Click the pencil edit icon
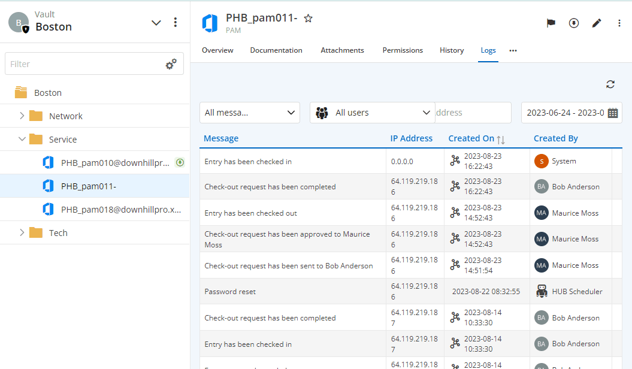The width and height of the screenshot is (632, 369). click(x=597, y=23)
